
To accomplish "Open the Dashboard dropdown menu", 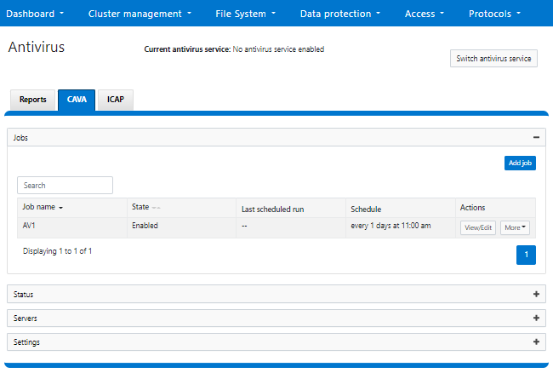I will click(x=36, y=14).
